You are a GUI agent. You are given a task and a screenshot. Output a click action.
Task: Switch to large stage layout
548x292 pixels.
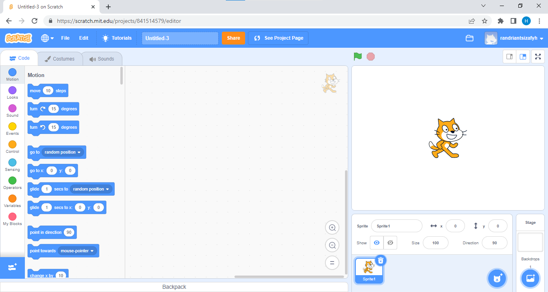[523, 57]
